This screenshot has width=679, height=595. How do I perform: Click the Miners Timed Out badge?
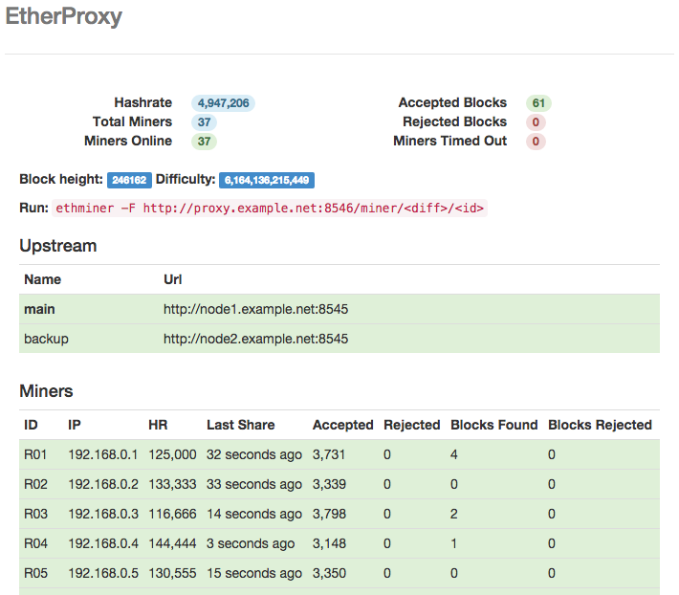536,142
